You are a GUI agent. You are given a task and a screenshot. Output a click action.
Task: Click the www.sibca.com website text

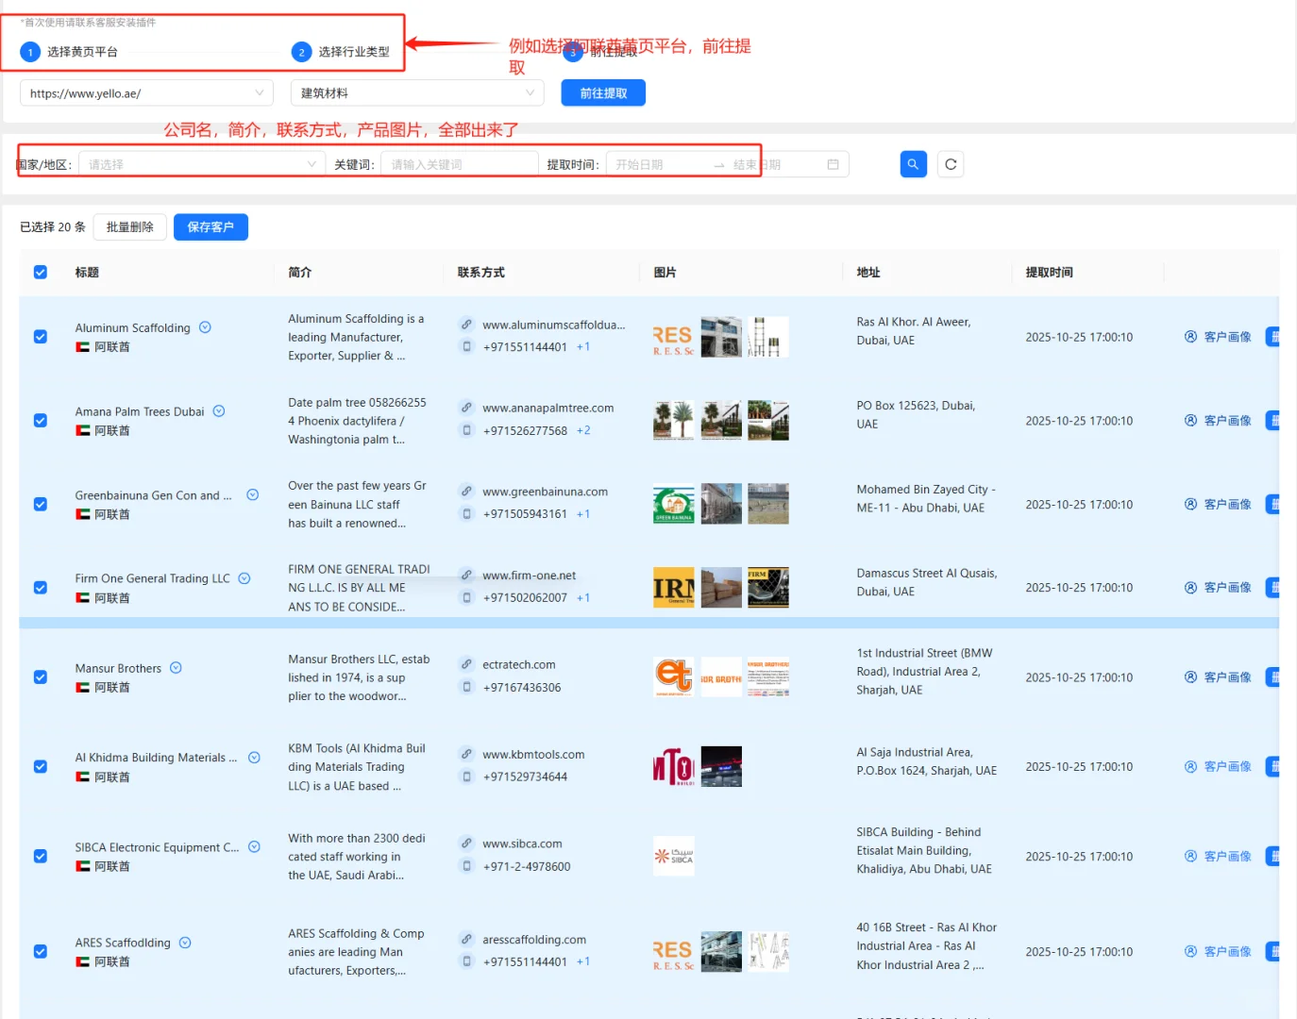(x=522, y=844)
